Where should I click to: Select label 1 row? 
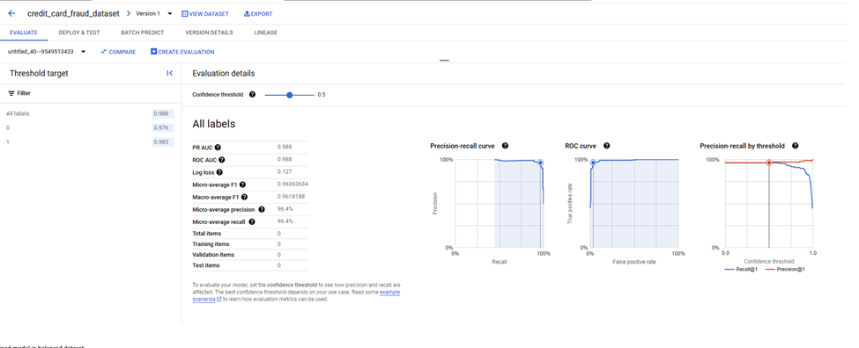tap(90, 142)
